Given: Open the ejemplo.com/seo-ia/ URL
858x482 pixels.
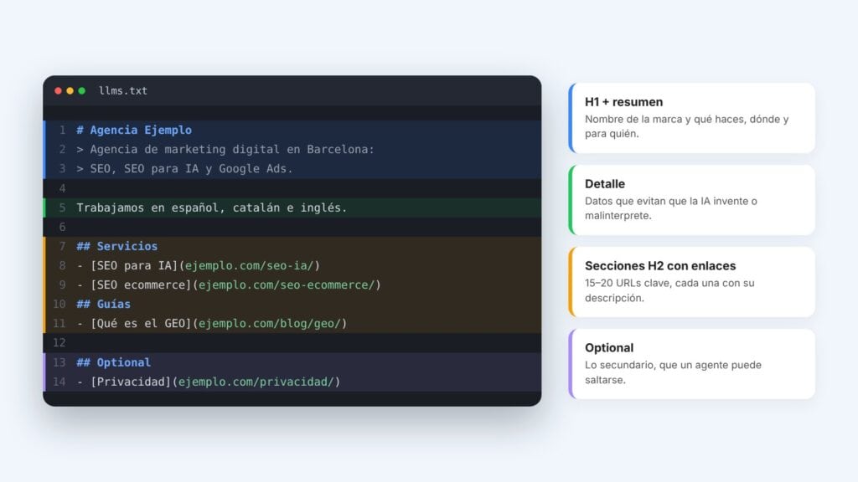Looking at the screenshot, I should (249, 265).
